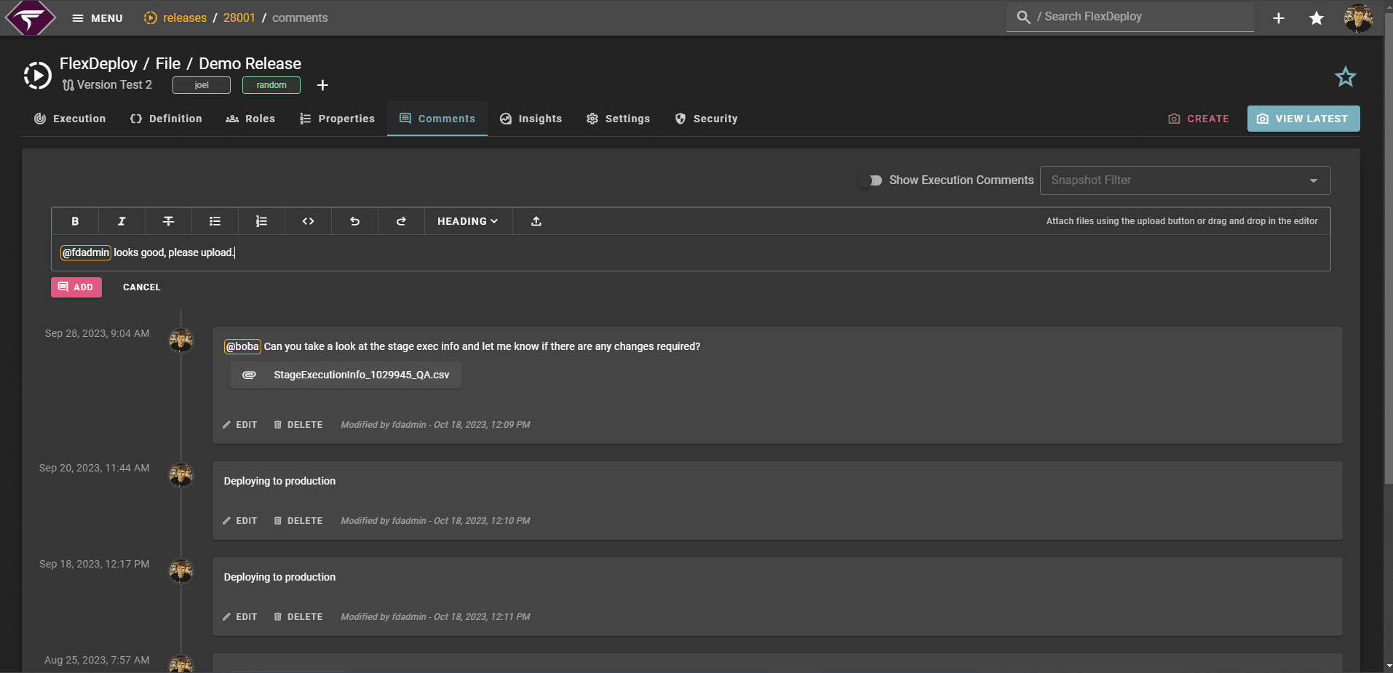1393x673 pixels.
Task: Open the file upload attachment tool
Action: 536,221
